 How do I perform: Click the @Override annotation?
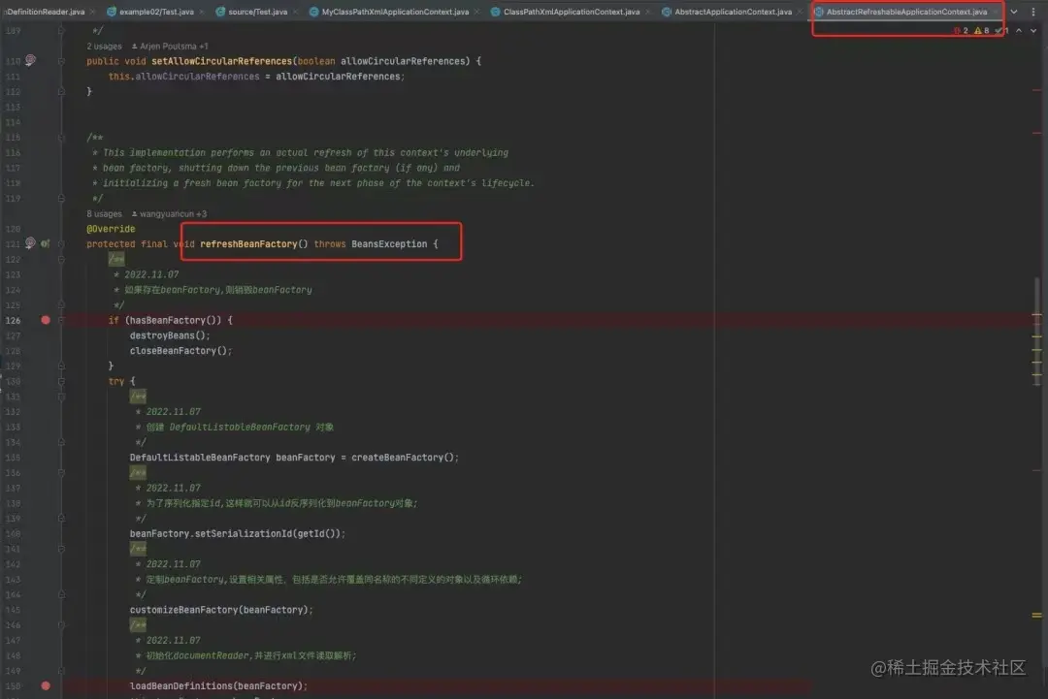[111, 229]
